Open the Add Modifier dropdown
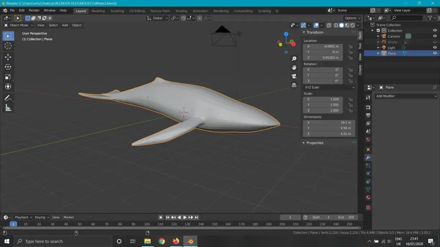The height and width of the screenshot is (247, 440). 406,96
